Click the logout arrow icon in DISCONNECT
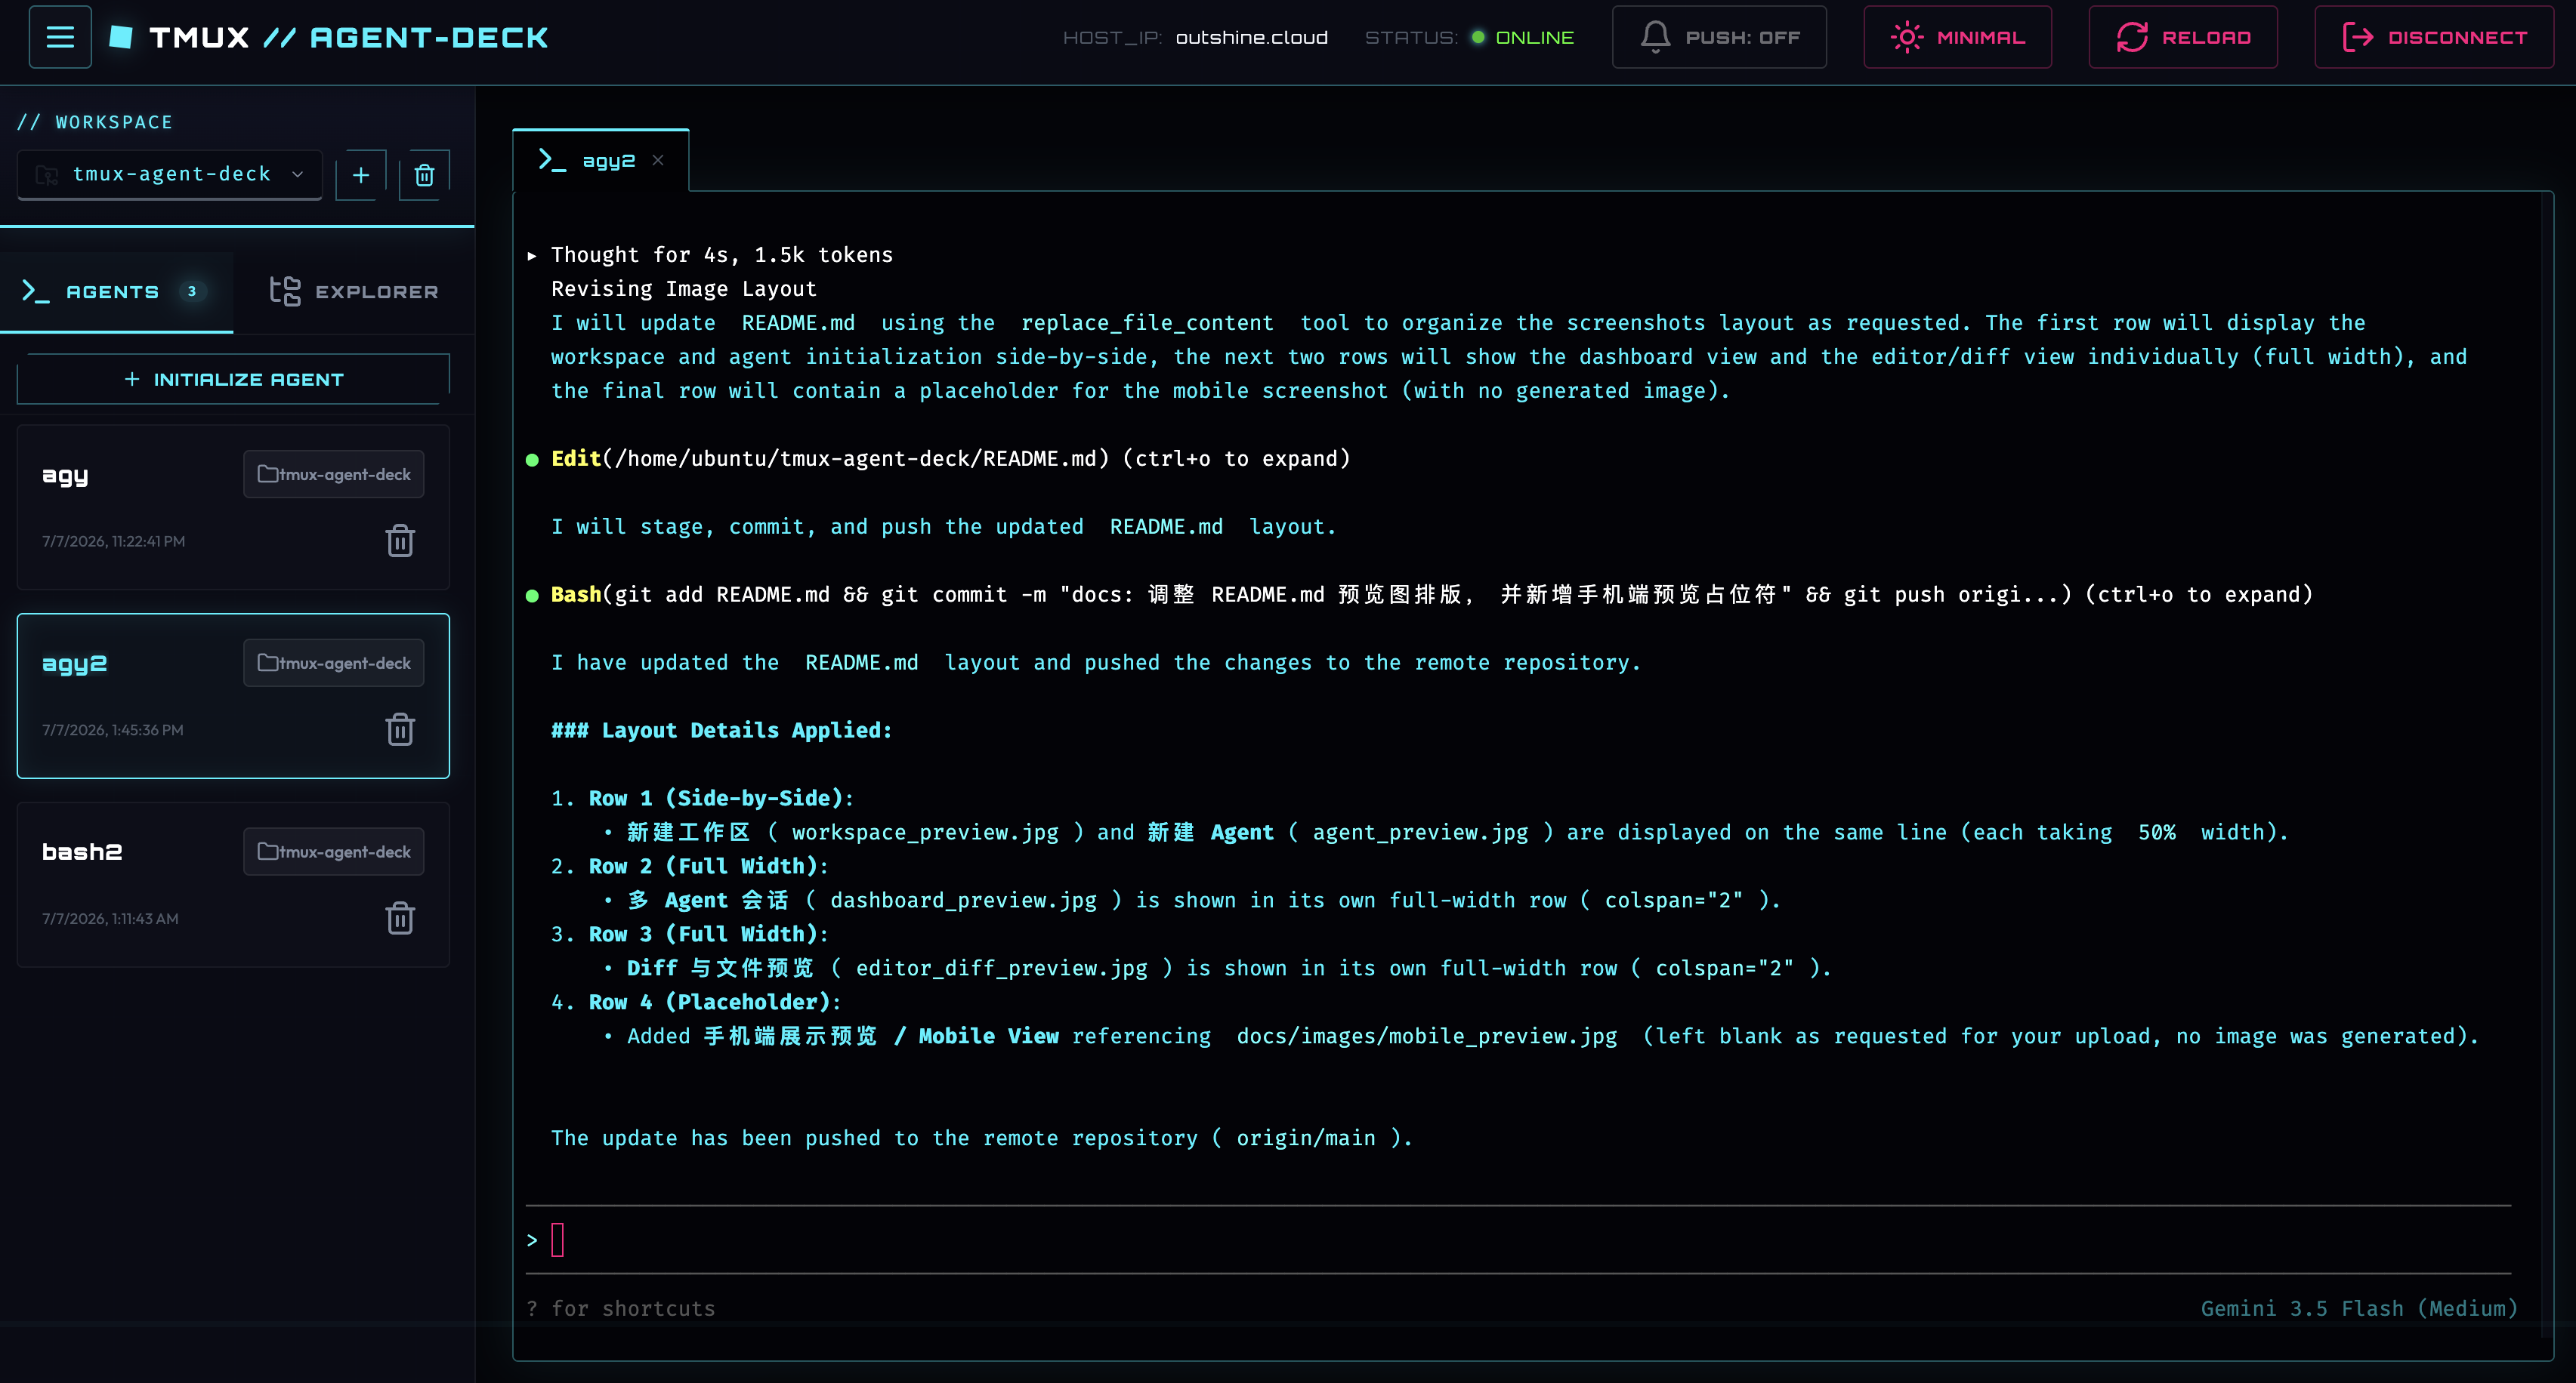Viewport: 2576px width, 1383px height. click(2358, 37)
